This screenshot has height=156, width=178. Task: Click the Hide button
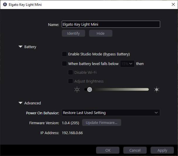(101, 33)
